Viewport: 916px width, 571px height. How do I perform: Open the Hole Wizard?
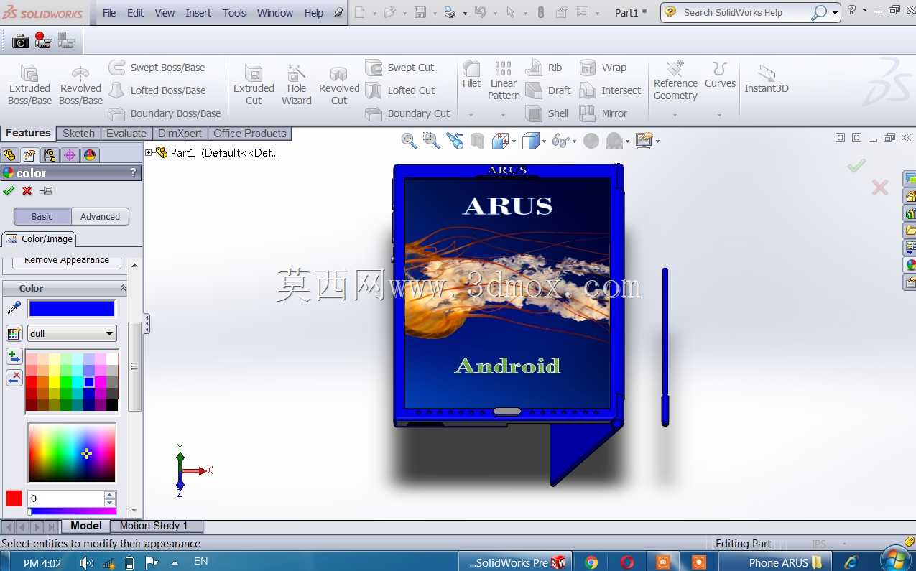(296, 85)
